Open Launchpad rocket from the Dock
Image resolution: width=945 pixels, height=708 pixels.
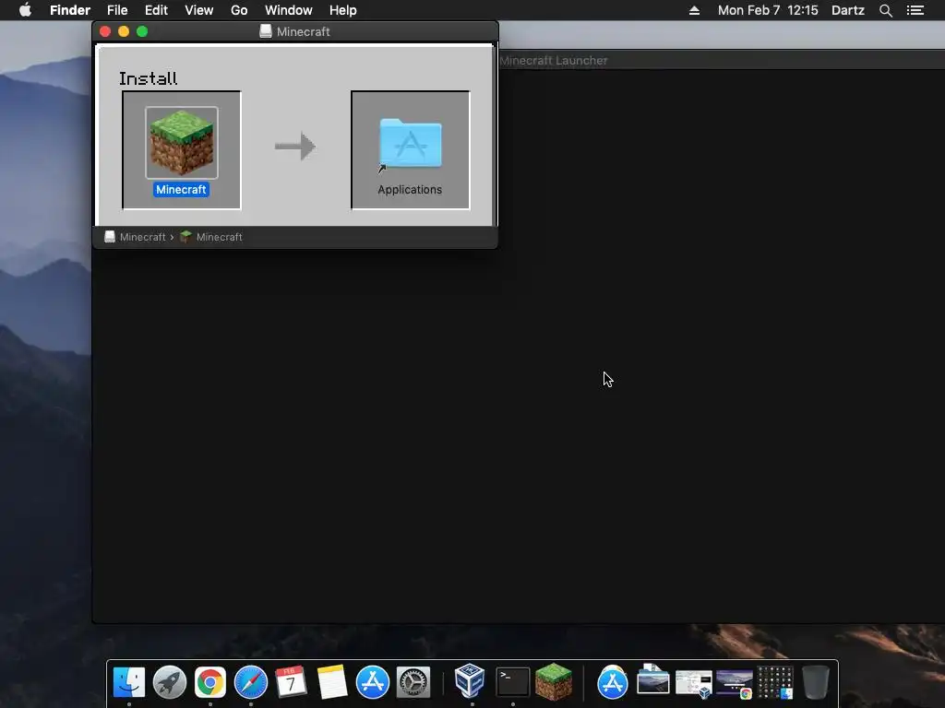point(170,682)
